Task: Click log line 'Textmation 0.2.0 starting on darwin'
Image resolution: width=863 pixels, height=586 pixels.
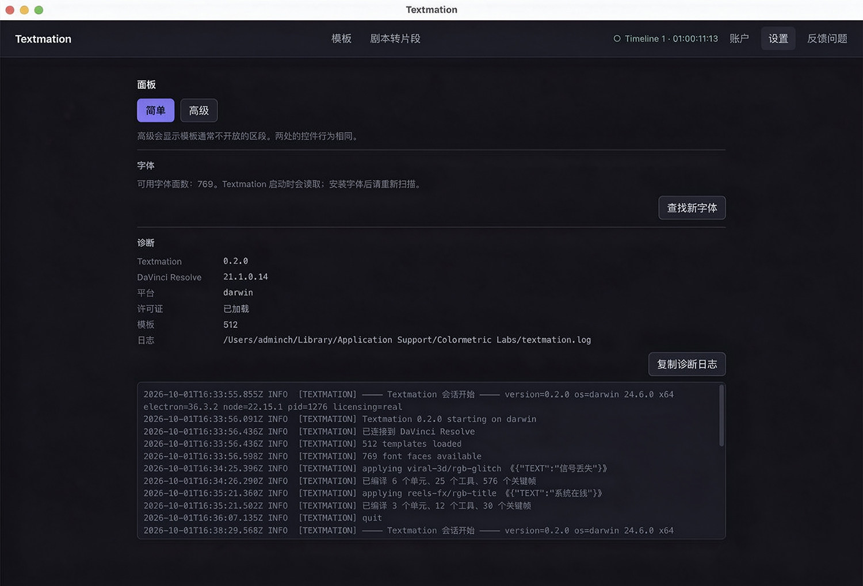Action: 340,419
